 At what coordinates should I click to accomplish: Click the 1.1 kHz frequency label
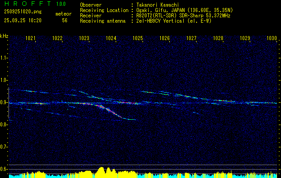point(4,58)
